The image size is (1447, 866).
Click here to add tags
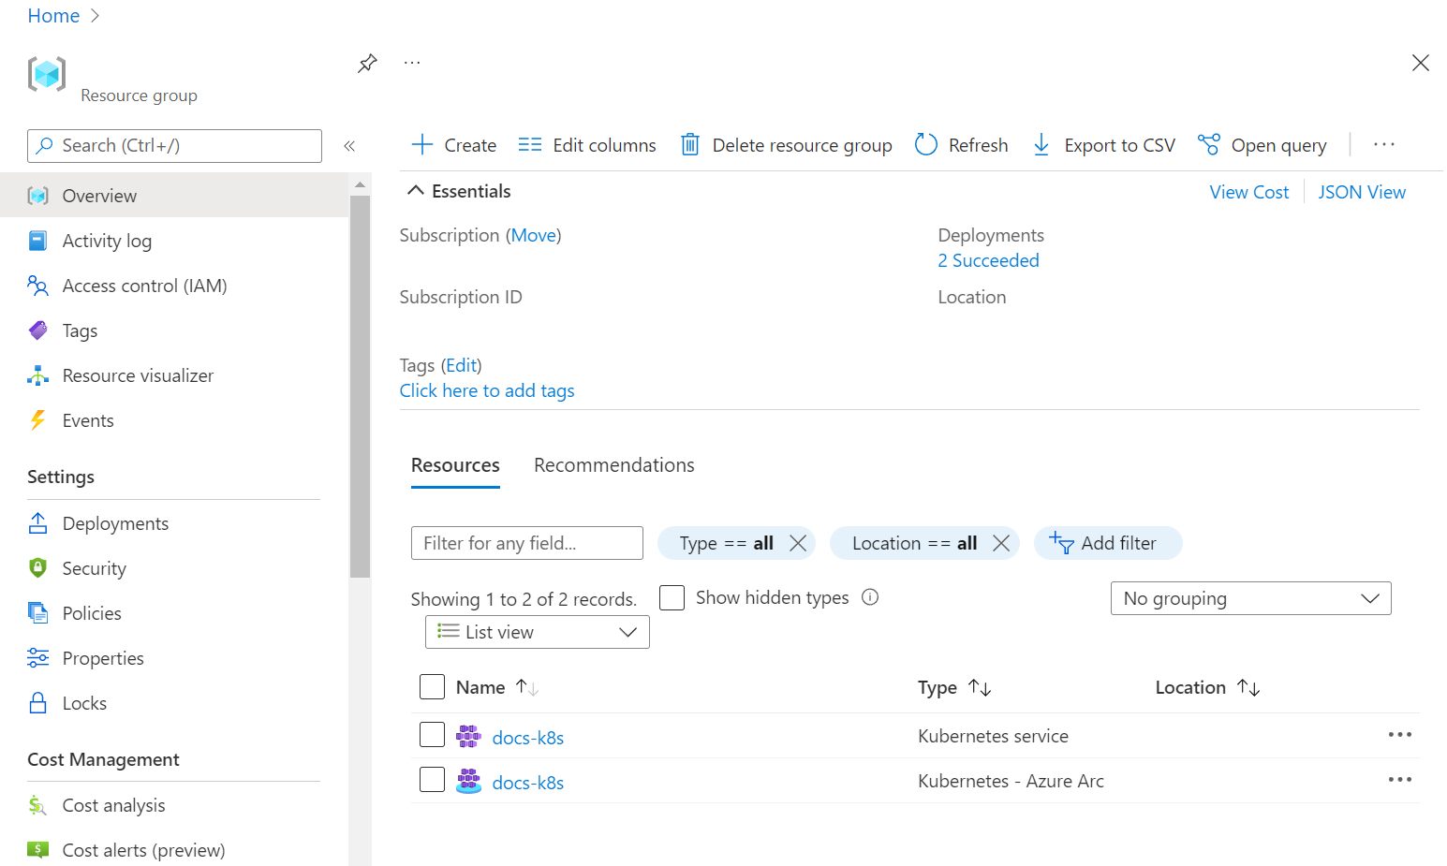pos(486,390)
